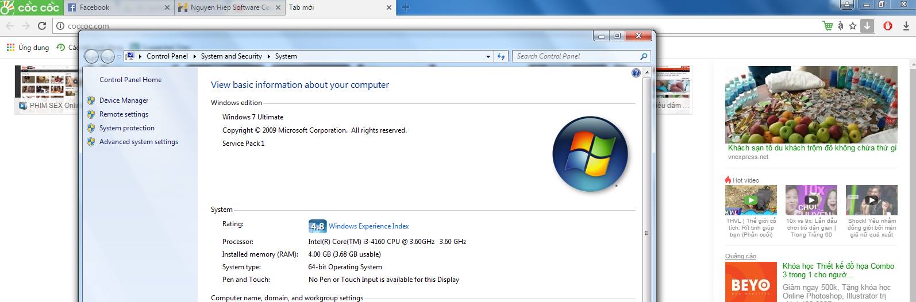
Task: Click Back button in System window
Action: point(91,56)
